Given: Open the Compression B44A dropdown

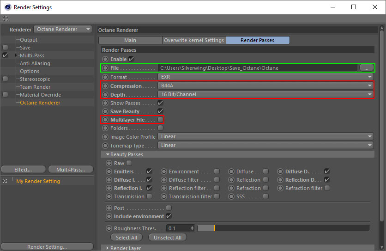Looking at the screenshot, I should point(265,86).
